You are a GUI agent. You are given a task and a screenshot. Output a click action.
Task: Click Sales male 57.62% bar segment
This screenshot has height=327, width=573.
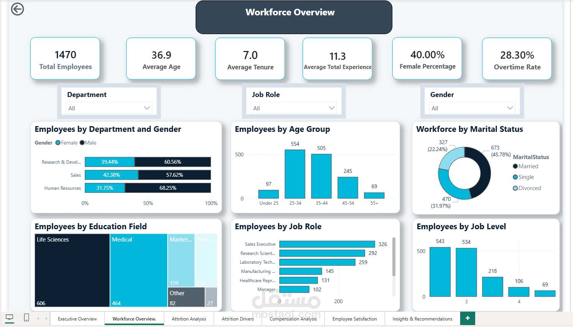click(175, 175)
